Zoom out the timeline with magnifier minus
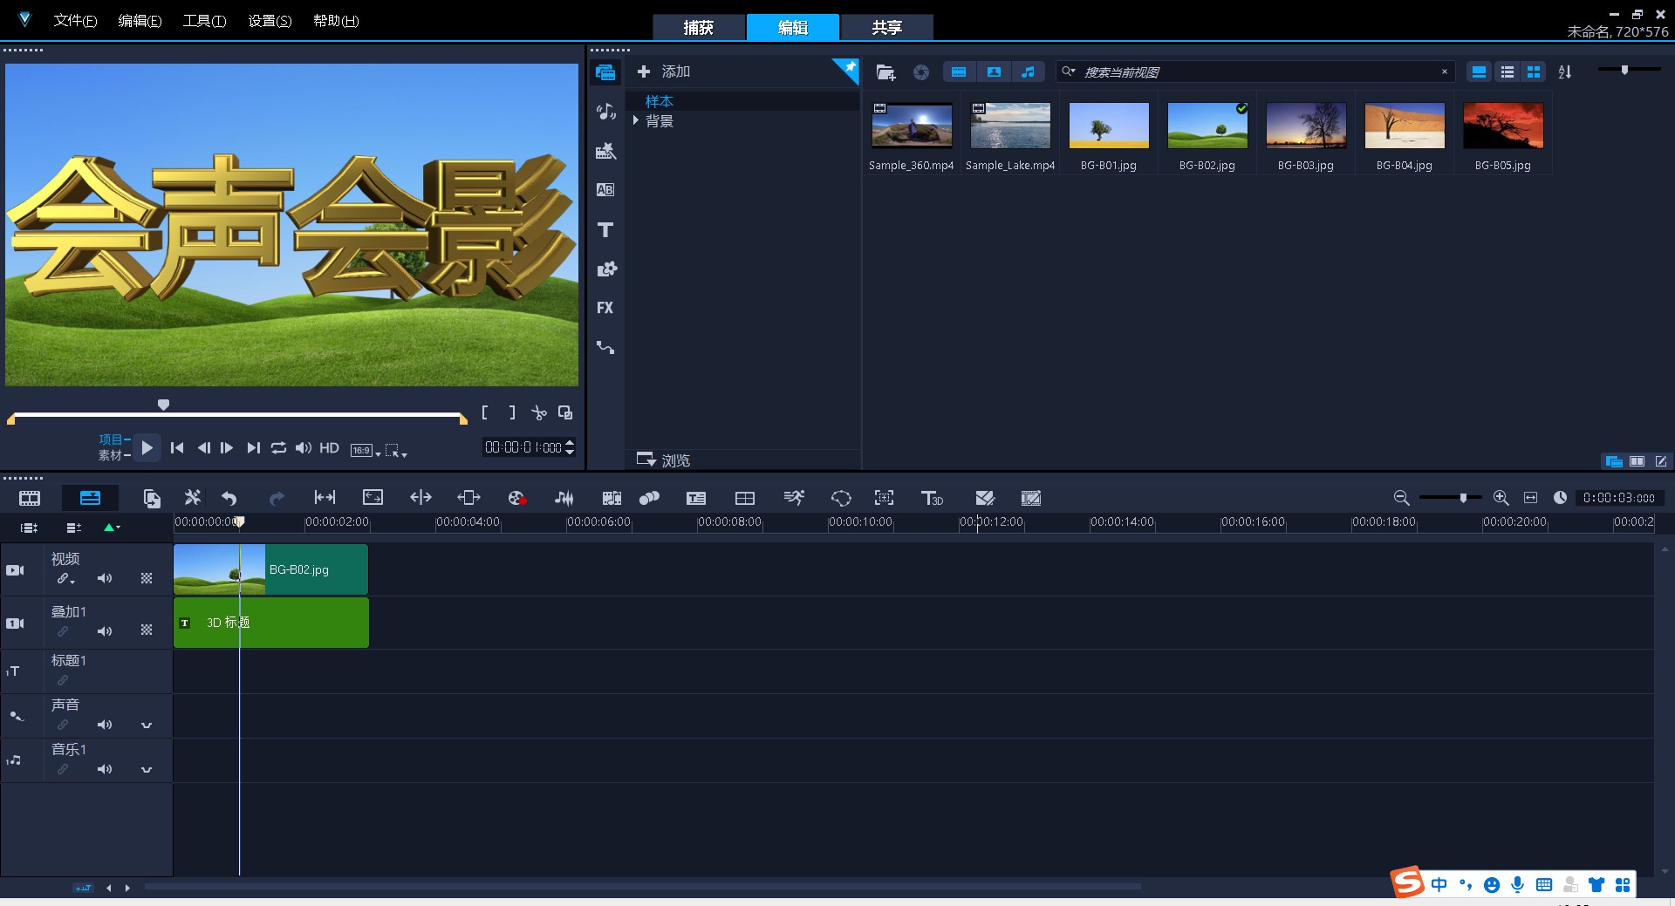The width and height of the screenshot is (1675, 906). click(x=1401, y=498)
